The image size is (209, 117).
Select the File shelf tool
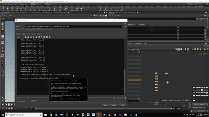(x=81, y=9)
